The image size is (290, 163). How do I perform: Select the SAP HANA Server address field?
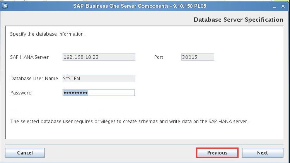pyautogui.click(x=99, y=57)
